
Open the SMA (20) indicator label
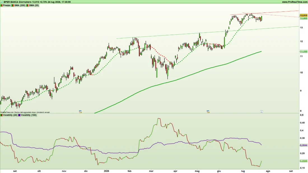[34, 5]
